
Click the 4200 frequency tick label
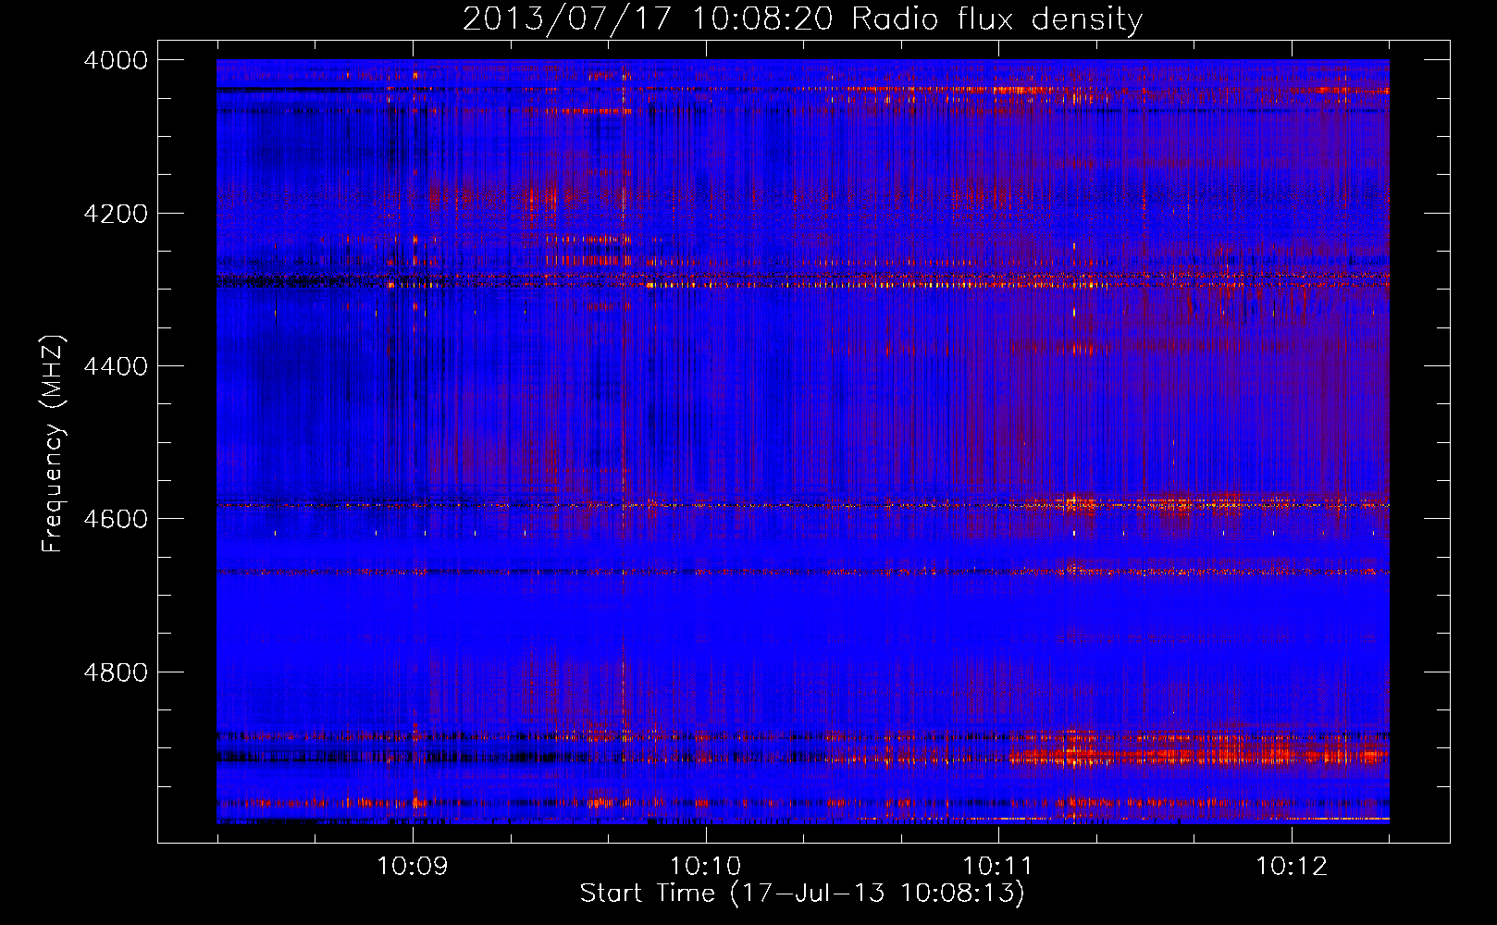116,214
